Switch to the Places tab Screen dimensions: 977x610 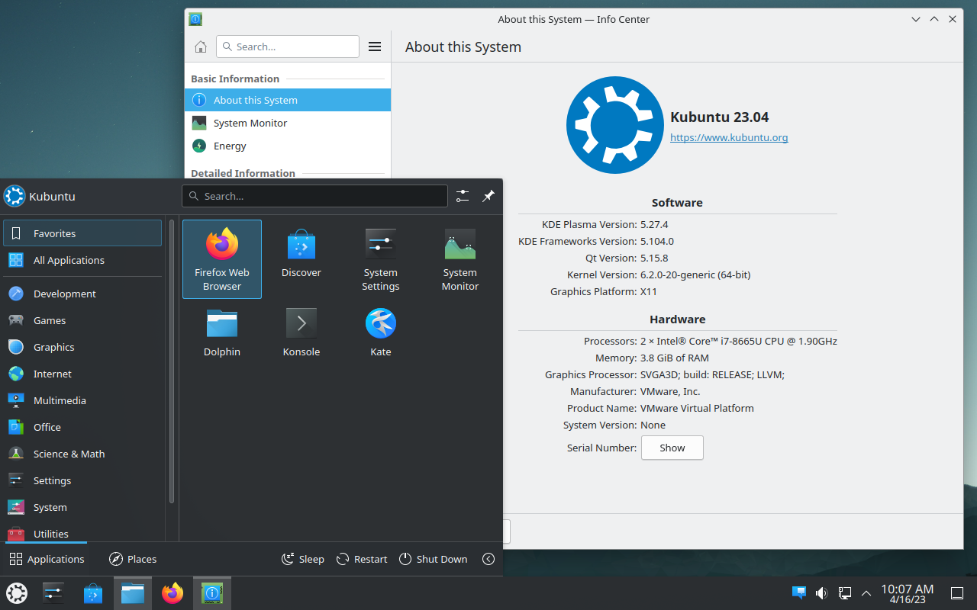[x=133, y=559]
